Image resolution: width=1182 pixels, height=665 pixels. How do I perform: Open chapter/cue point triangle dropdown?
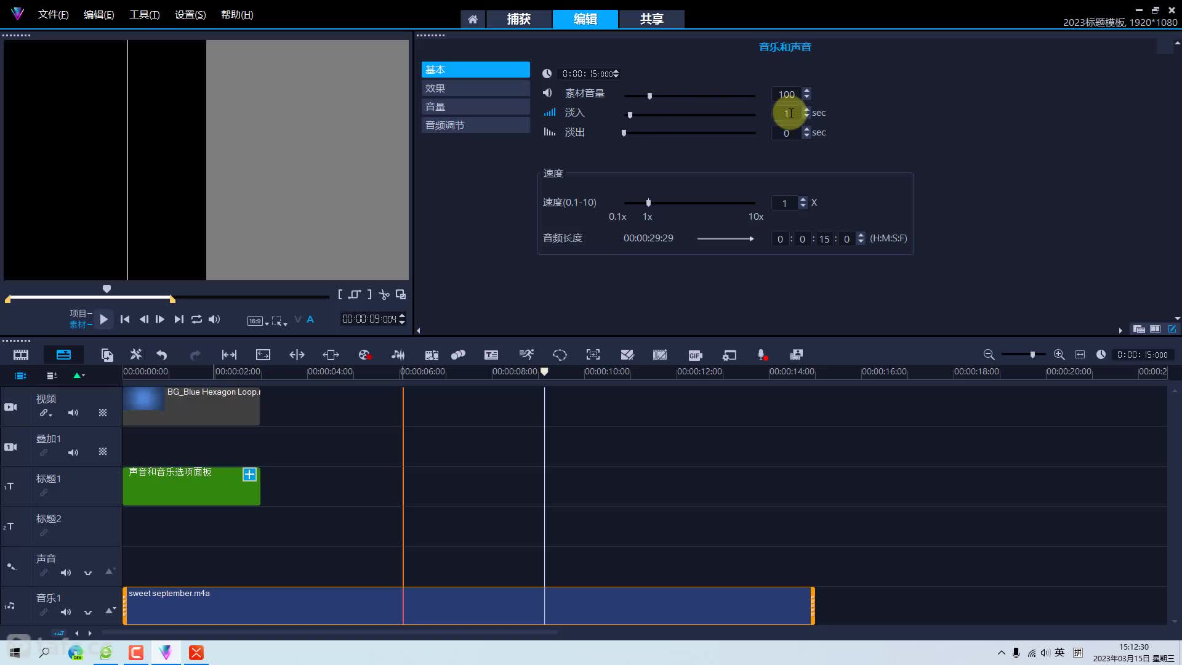pyautogui.click(x=79, y=376)
